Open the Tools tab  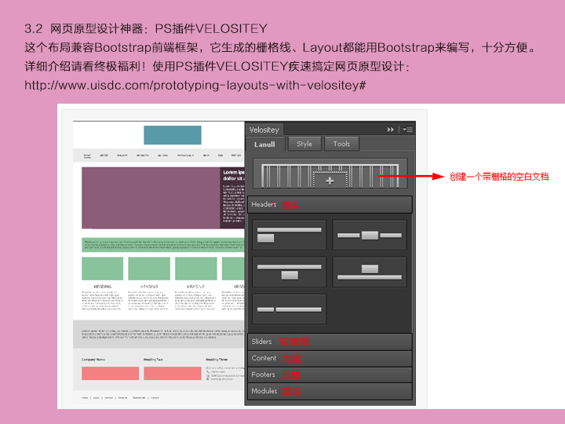pyautogui.click(x=341, y=144)
